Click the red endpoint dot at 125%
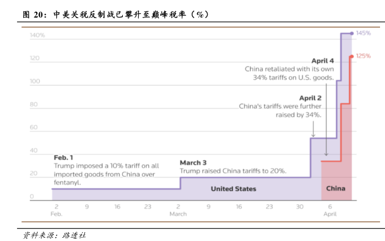The image size is (385, 241). (x=351, y=56)
